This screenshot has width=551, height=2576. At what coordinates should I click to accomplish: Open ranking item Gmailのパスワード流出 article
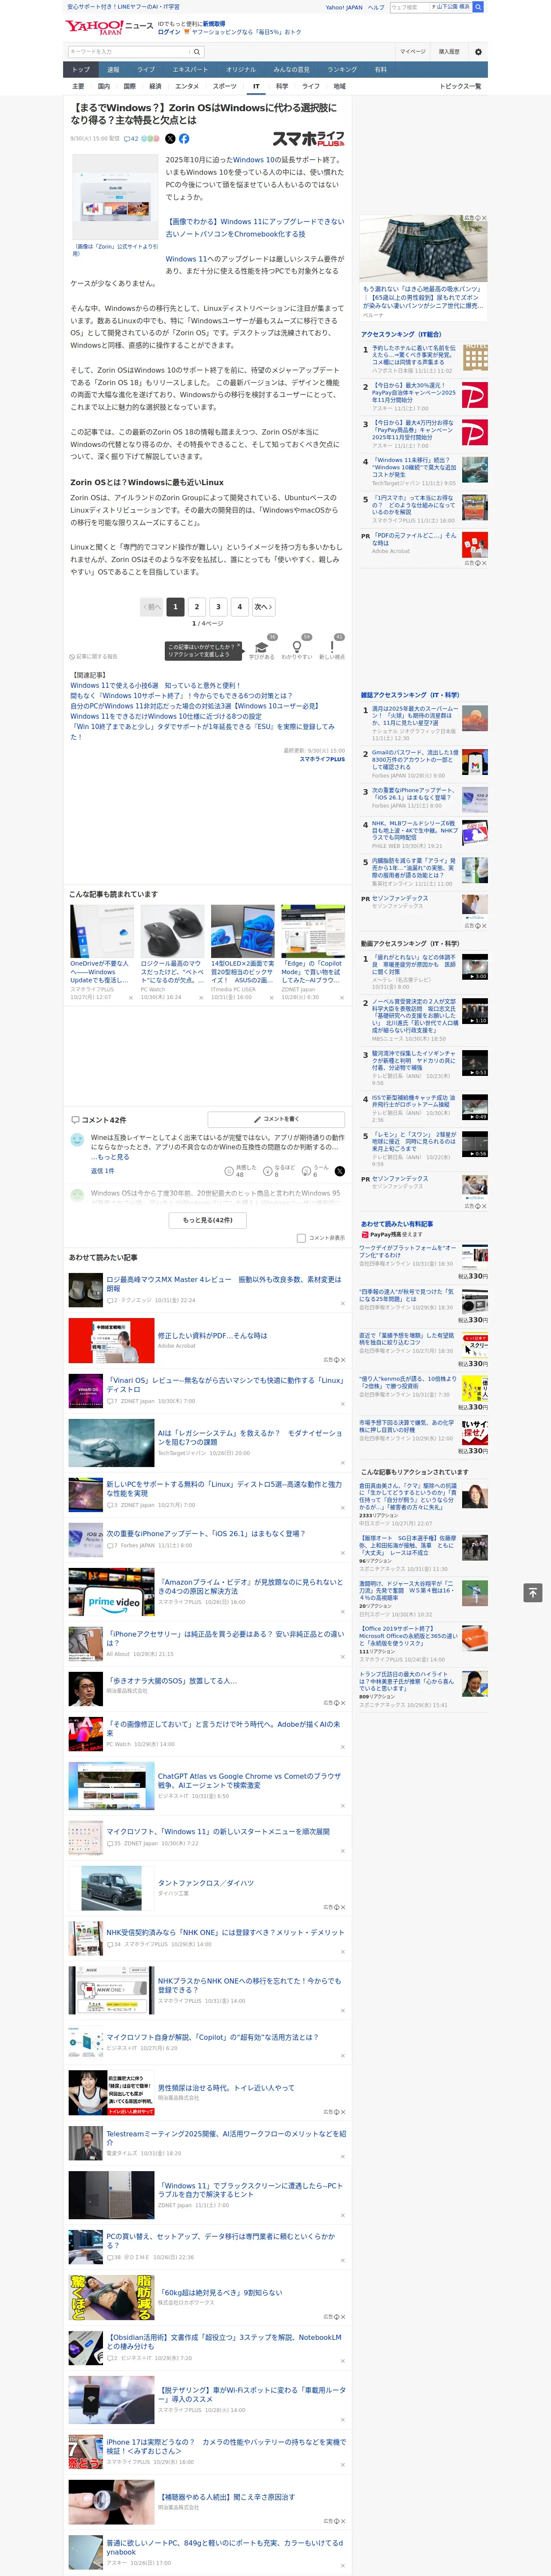pos(415,759)
